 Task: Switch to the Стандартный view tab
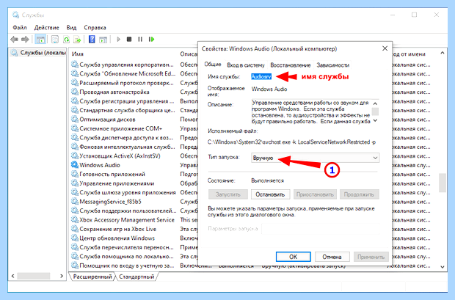tap(136, 277)
